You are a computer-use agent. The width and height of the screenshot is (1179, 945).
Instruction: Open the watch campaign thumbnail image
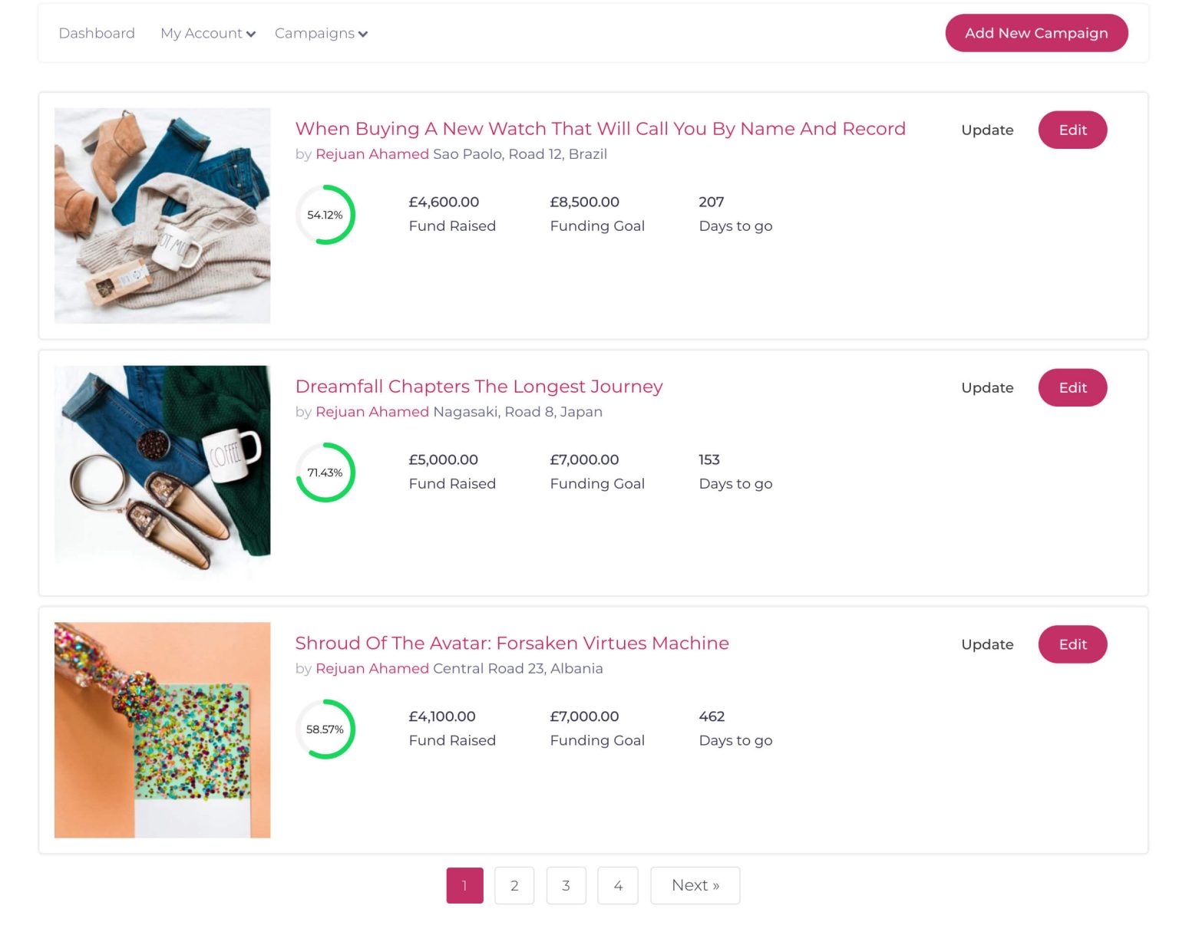[x=162, y=216]
